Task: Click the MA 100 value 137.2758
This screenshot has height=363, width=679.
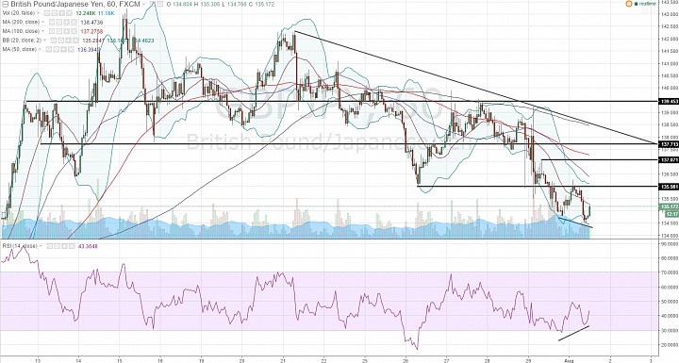Action: coord(91,31)
